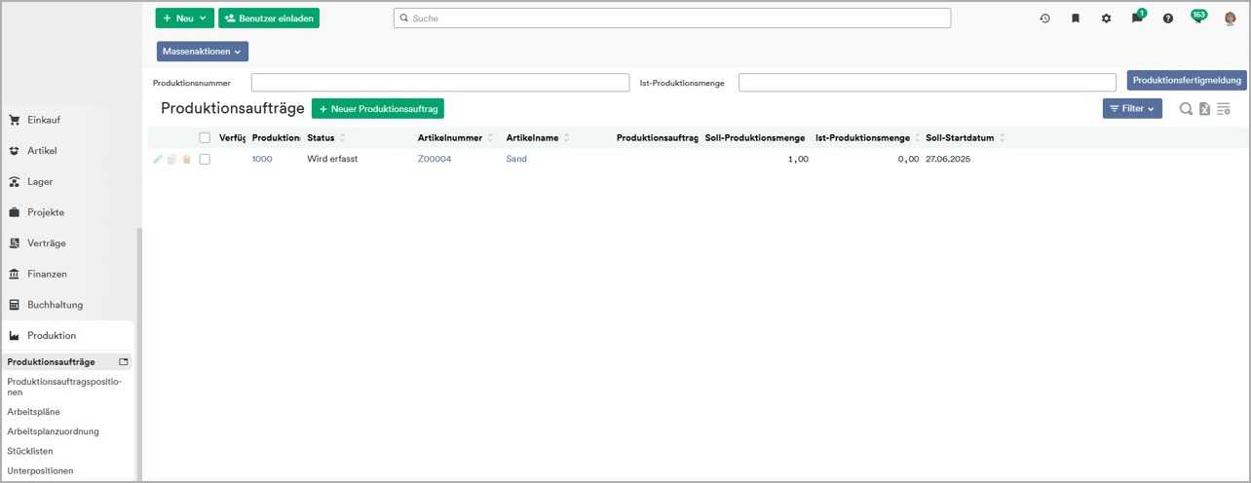1251x483 pixels.
Task: Expand the Filter dropdown
Action: pos(1132,109)
